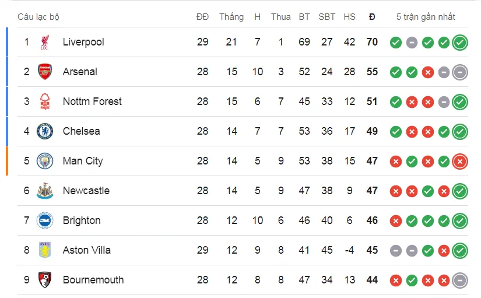This screenshot has height=298, width=481.
Task: Click the 'HS' column header
Action: pos(349,17)
